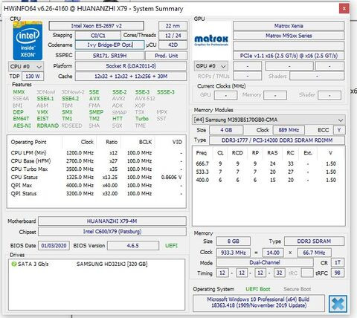This screenshot has width=357, height=318.
Task: Click the green UEFI label near BIOS
Action: click(171, 246)
